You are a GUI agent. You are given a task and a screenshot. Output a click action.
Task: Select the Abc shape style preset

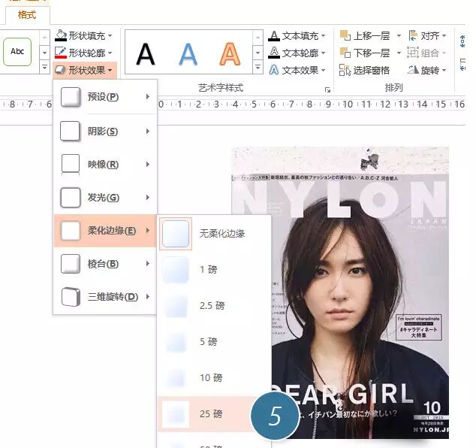[x=17, y=51]
